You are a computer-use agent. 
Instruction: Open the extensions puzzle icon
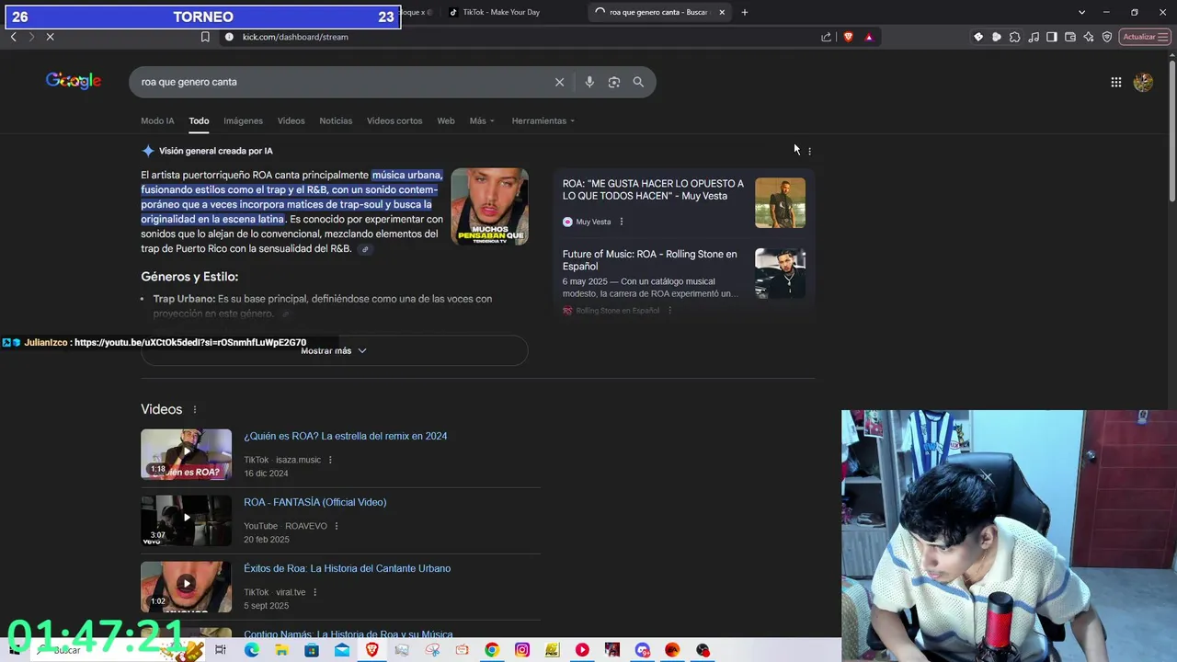pos(1014,37)
